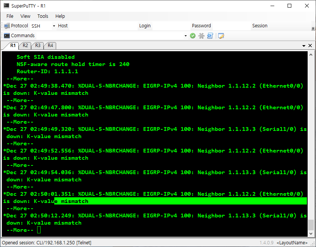Click the 1.4.0.9 version label
316x247 pixels.
pos(266,242)
